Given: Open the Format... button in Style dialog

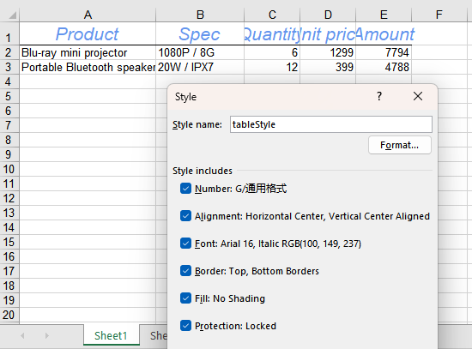Looking at the screenshot, I should point(399,145).
